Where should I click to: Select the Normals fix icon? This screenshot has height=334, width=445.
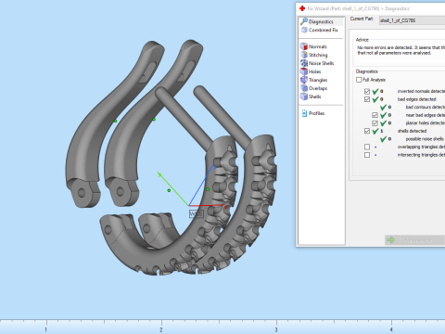(304, 46)
